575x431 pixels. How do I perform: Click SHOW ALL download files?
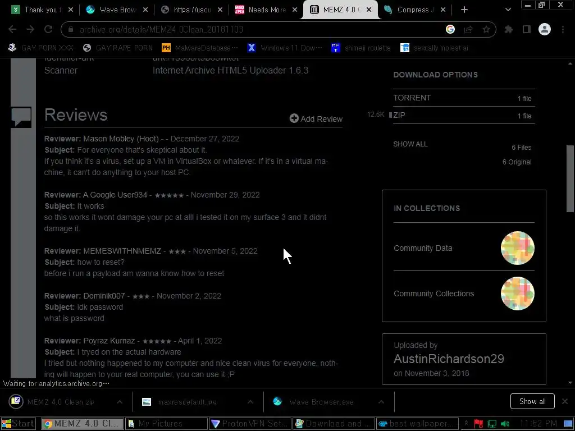tap(410, 144)
